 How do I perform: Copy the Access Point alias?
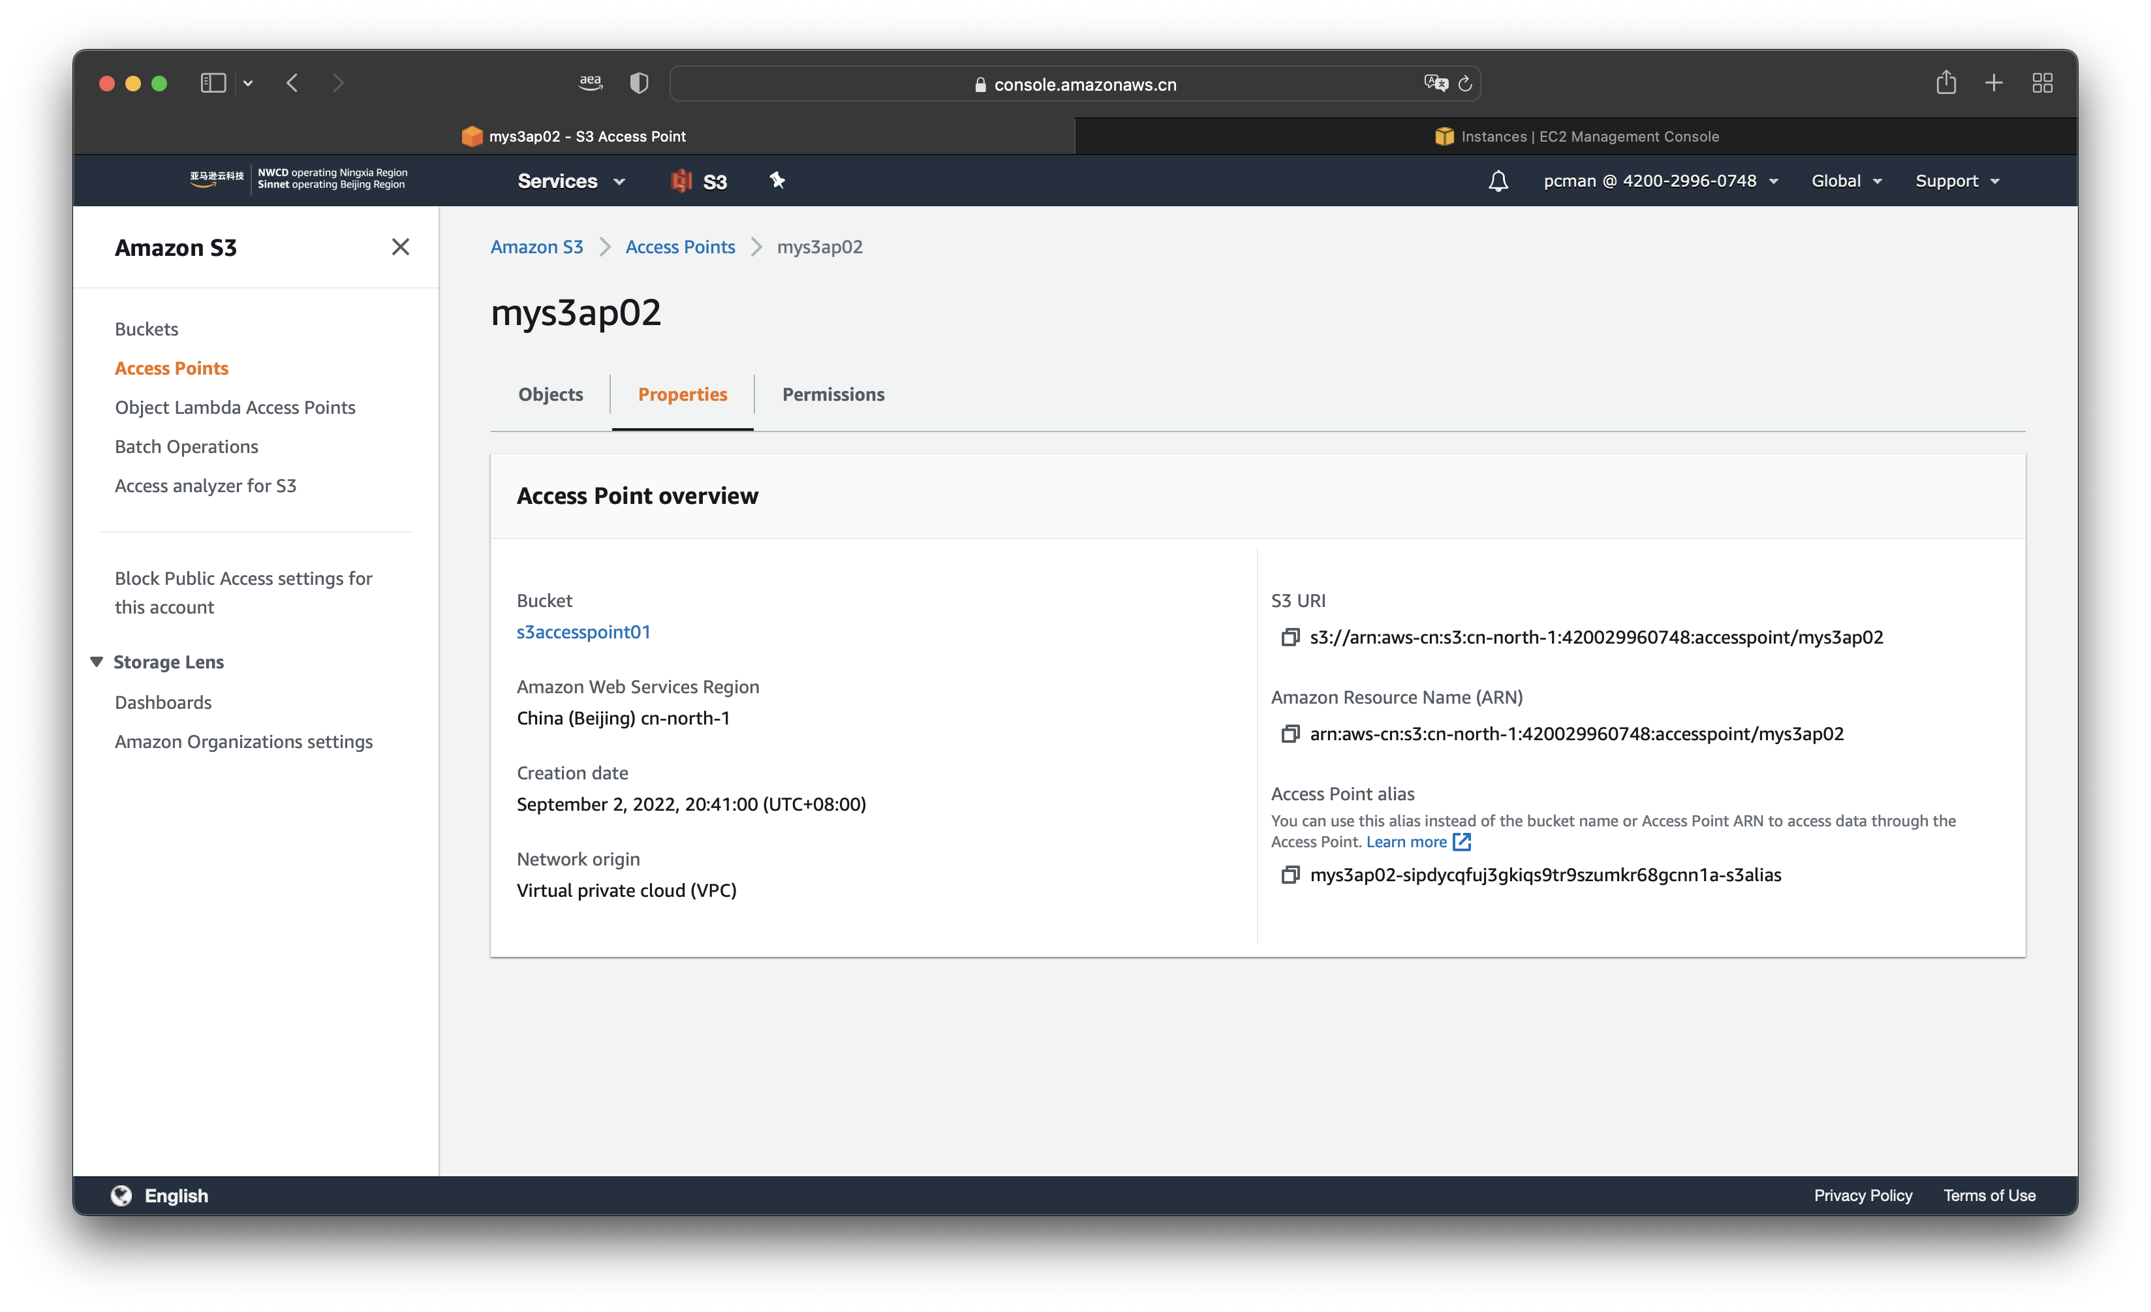1290,875
